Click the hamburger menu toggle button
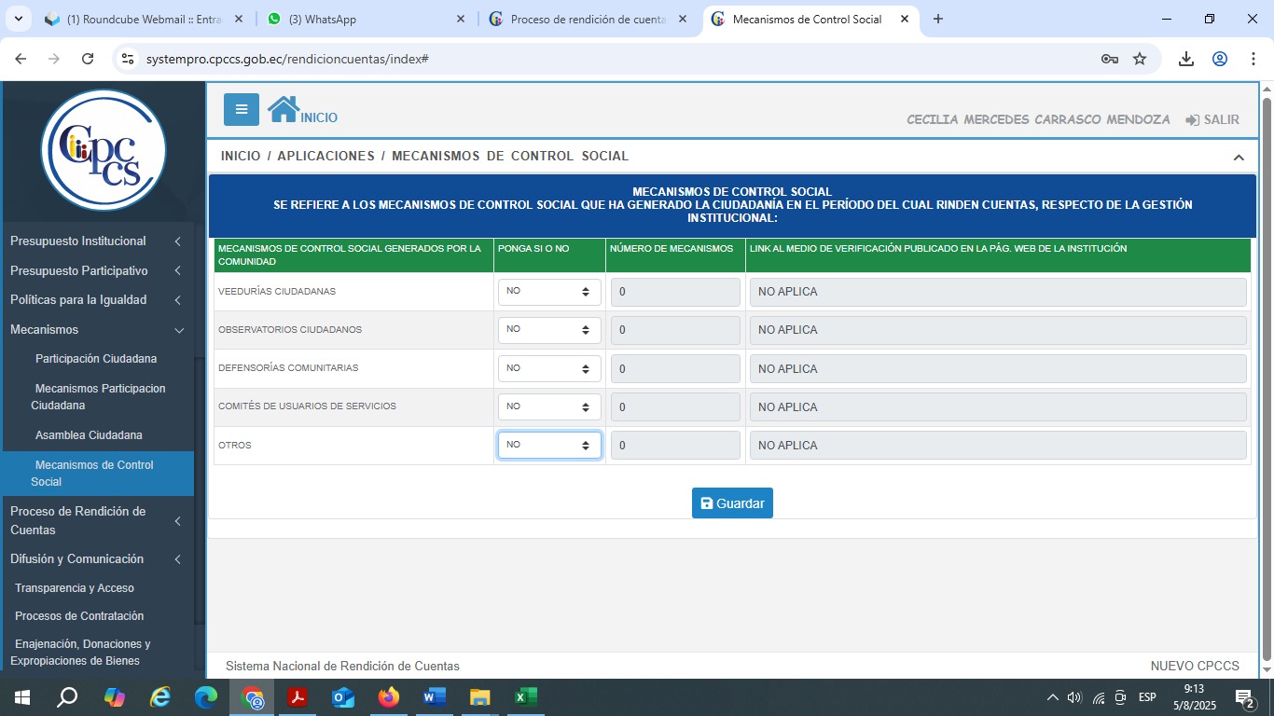Image resolution: width=1274 pixels, height=716 pixels. click(x=241, y=109)
